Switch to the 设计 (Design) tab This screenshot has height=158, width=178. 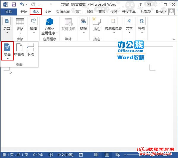pos(47,12)
